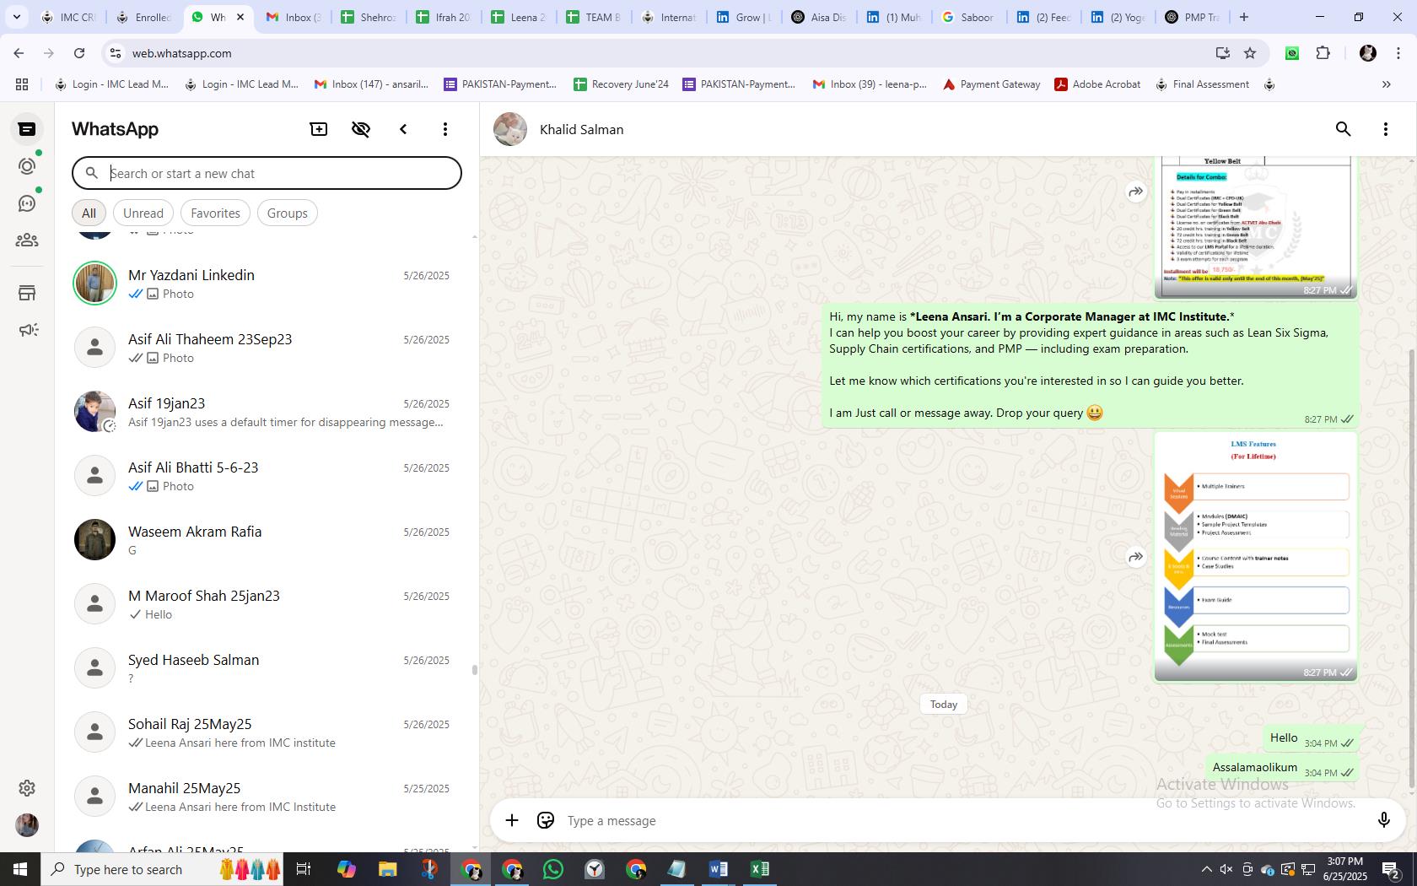Open the Adobe Acrobat bookmark
1417x886 pixels.
point(1097,84)
